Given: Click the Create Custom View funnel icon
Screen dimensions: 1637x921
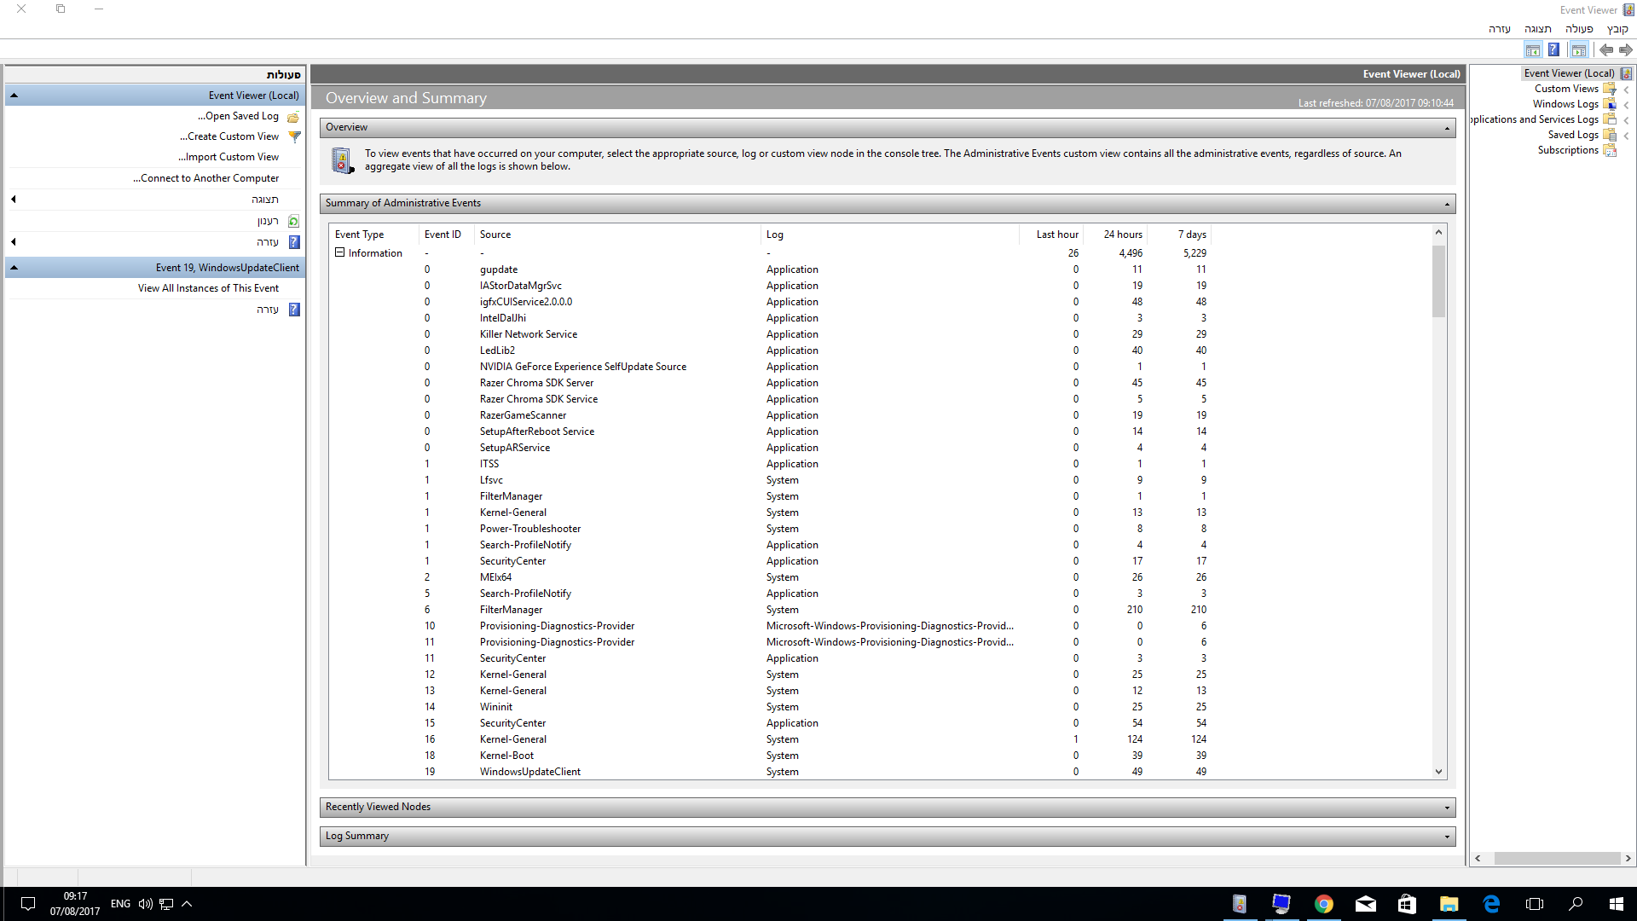Looking at the screenshot, I should (x=294, y=136).
